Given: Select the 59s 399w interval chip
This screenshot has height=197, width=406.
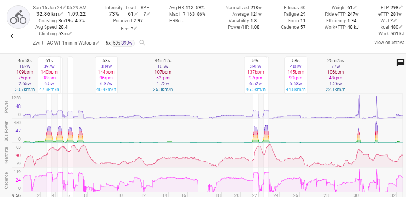Looking at the screenshot, I should 123,43.
